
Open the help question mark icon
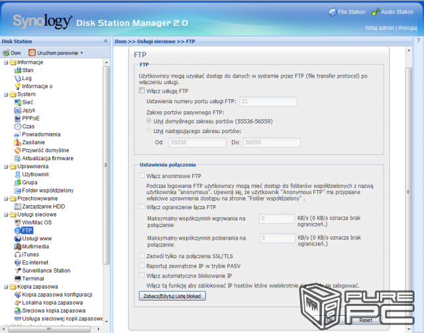418,41
